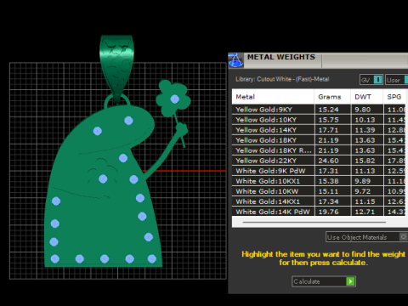Enable Use Object Materials option

tap(366, 237)
